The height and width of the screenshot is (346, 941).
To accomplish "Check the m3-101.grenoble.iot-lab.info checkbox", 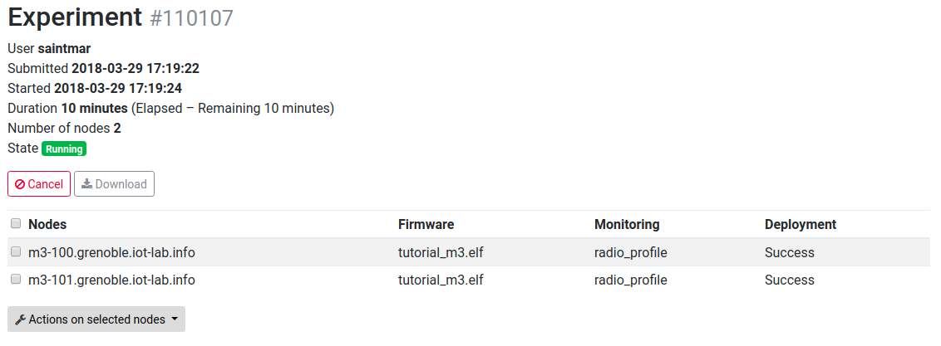I will point(16,279).
